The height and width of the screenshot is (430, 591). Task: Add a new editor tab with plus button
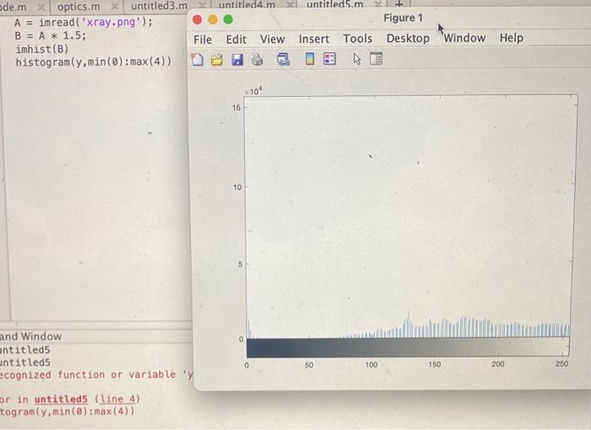pyautogui.click(x=399, y=3)
